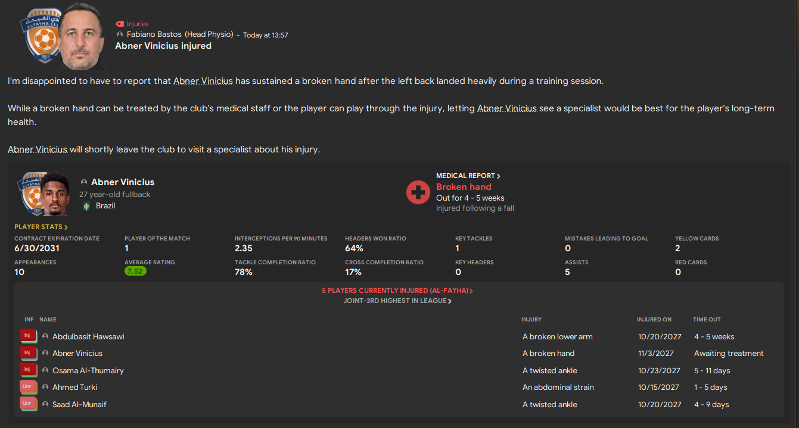Click the Unr icon beside Ahmed Turki
The height and width of the screenshot is (428, 799).
point(27,387)
